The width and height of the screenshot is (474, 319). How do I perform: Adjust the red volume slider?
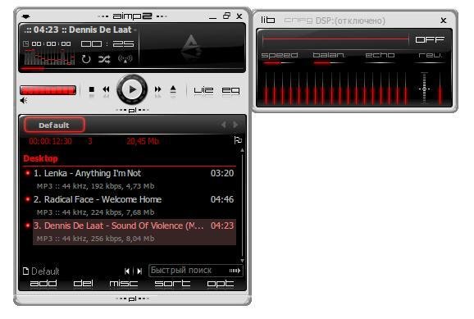48,90
